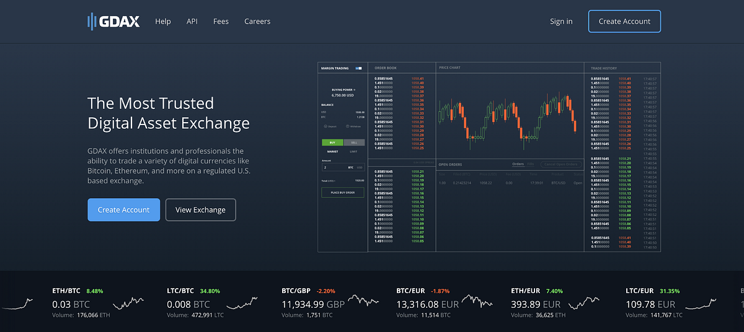Image resolution: width=744 pixels, height=332 pixels.
Task: Open the ETH/EUR sparkline chart
Action: 583,303
